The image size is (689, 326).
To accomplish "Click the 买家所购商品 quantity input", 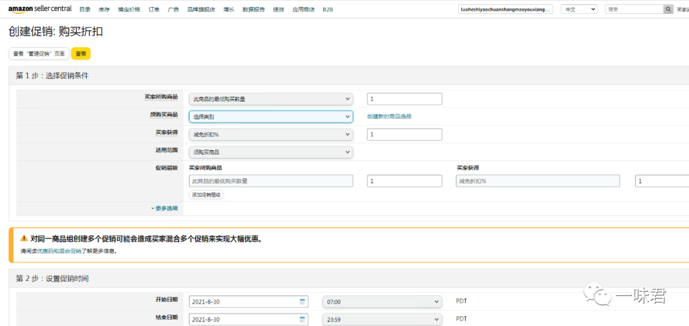I will click(404, 99).
